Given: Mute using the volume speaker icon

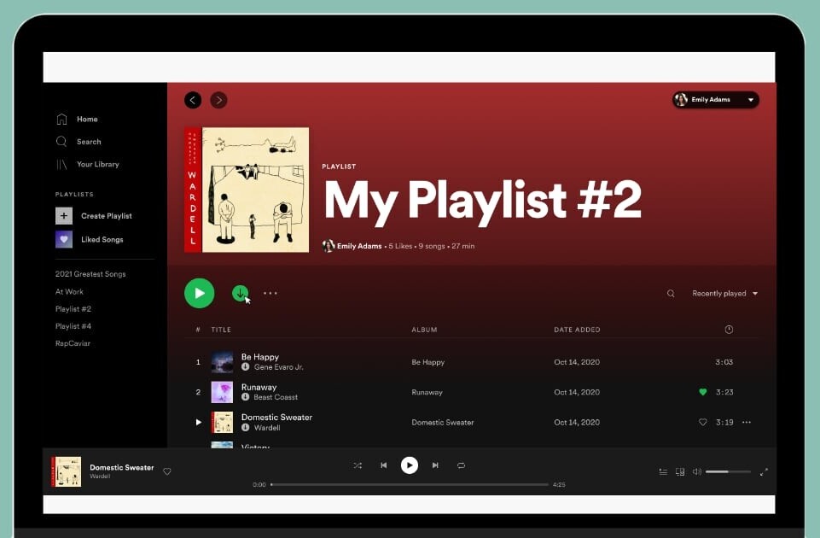Looking at the screenshot, I should tap(696, 471).
